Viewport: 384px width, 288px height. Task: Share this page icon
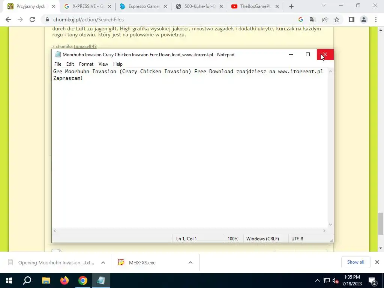tap(325, 19)
